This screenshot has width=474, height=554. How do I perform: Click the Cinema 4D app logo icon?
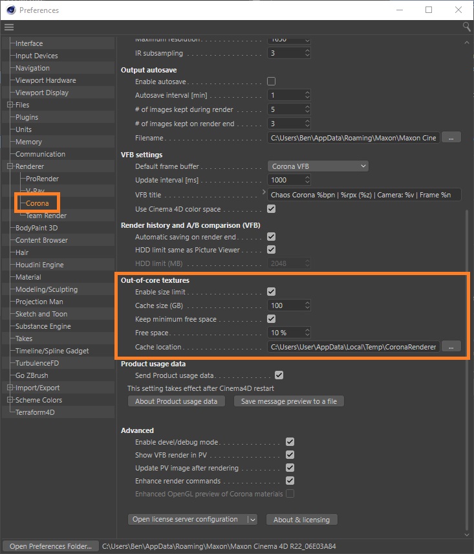tap(9, 10)
